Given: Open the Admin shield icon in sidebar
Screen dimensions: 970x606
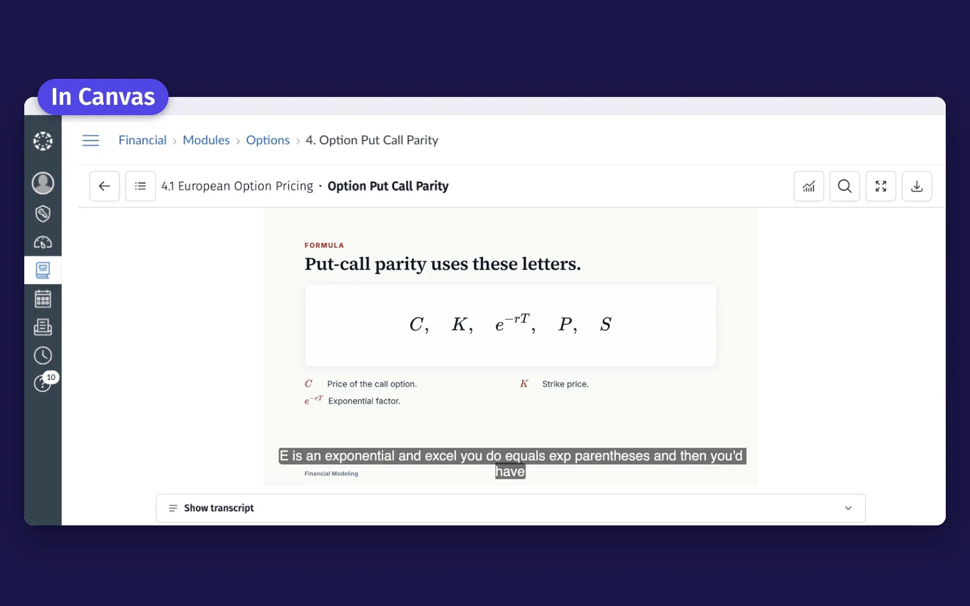Looking at the screenshot, I should [42, 213].
